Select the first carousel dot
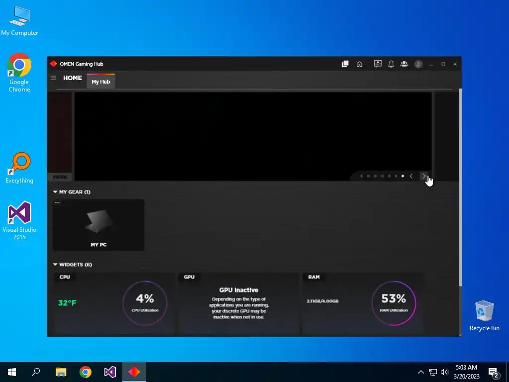The height and width of the screenshot is (382, 509). click(x=361, y=176)
